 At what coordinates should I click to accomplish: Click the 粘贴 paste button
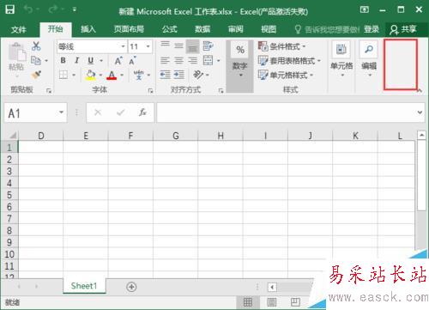click(x=16, y=60)
